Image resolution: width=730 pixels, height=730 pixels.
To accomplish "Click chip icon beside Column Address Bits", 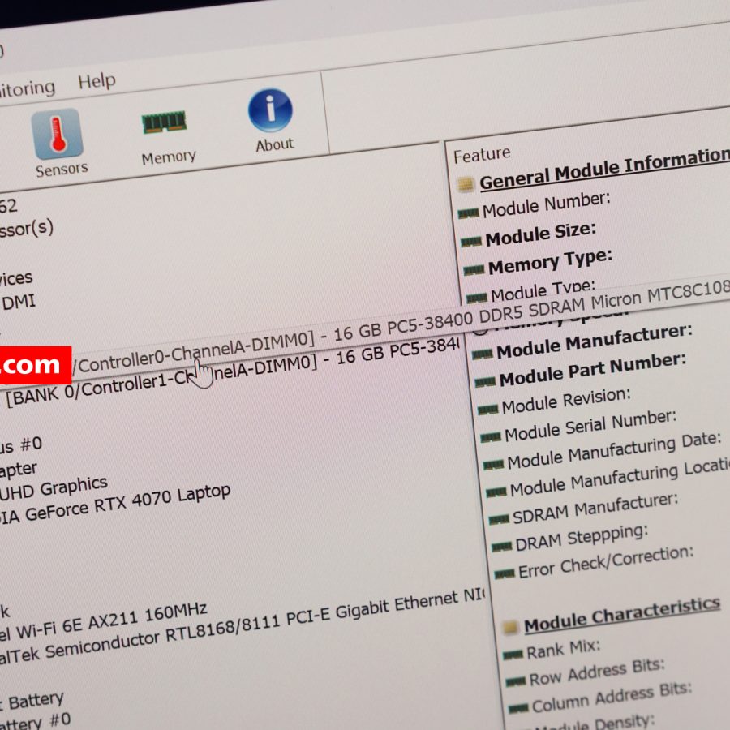I will (x=518, y=709).
